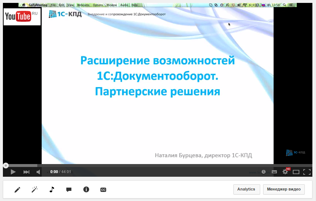Open the CC subtitles editor icon
This screenshot has width=316, height=201.
tap(103, 190)
